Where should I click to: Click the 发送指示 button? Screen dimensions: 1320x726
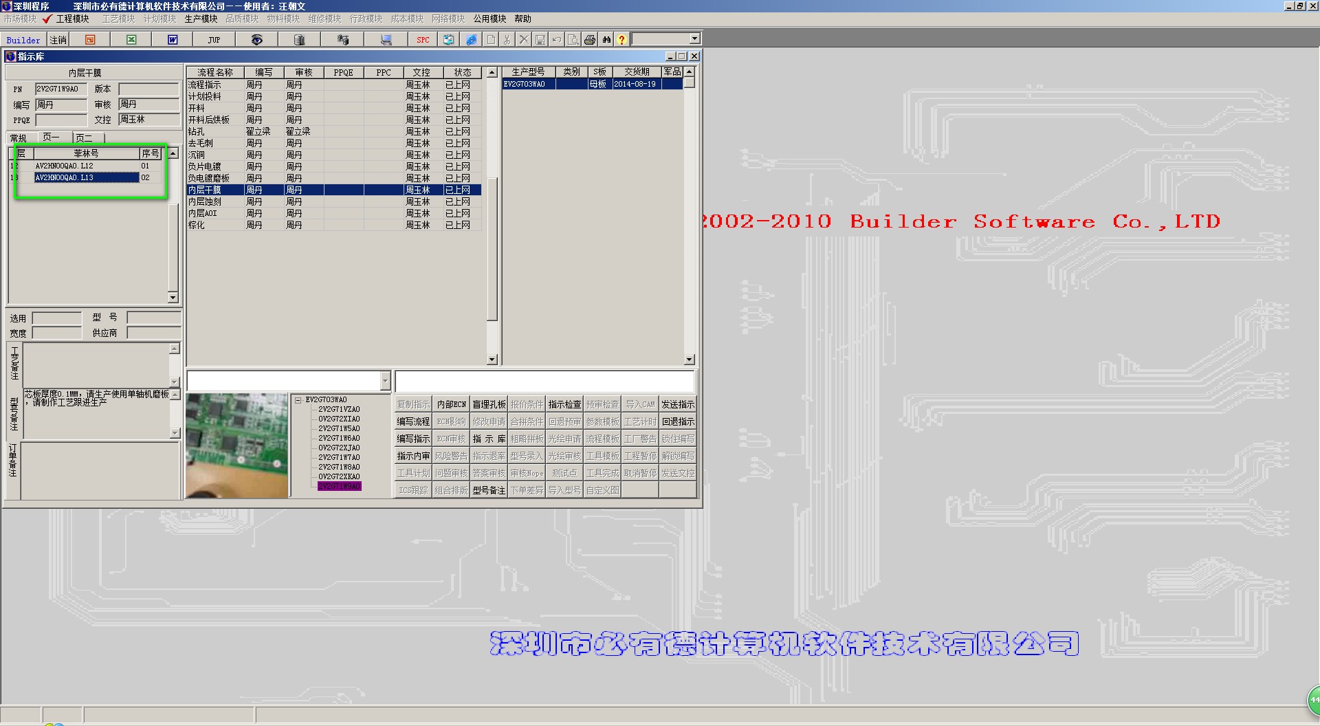point(678,404)
